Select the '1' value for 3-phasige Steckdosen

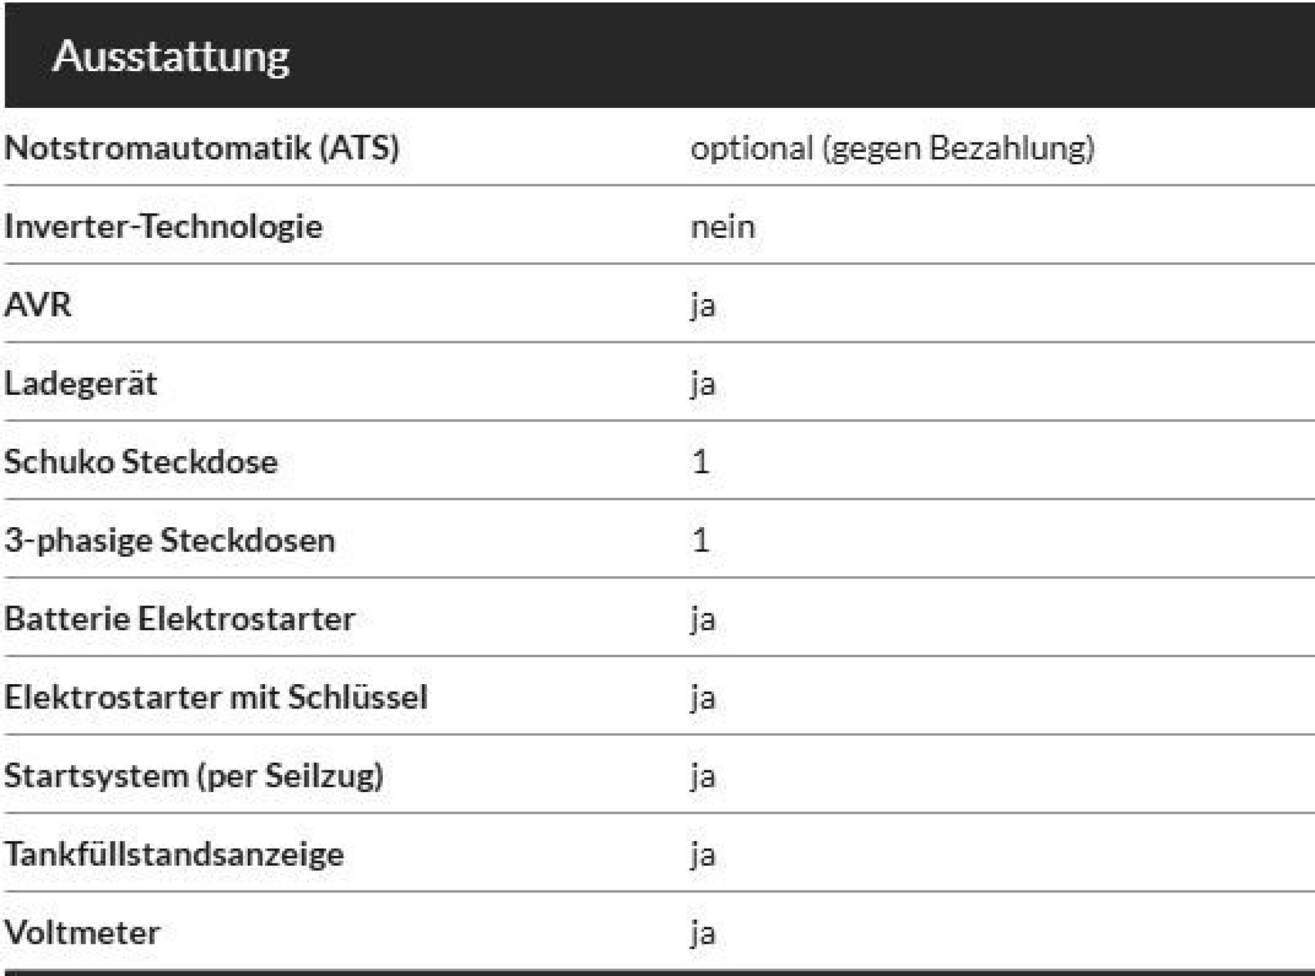[701, 540]
